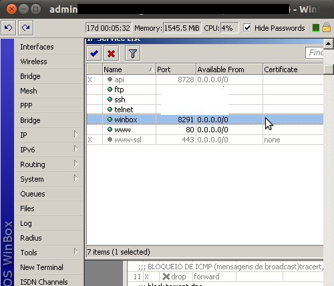Close the window with orange X button
The image size is (334, 286).
coord(11,9)
